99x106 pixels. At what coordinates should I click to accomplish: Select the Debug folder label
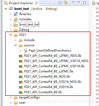pos(24,30)
